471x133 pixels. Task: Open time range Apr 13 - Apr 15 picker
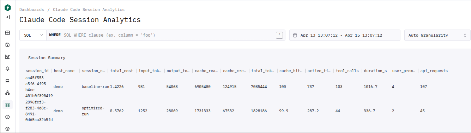click(x=345, y=35)
